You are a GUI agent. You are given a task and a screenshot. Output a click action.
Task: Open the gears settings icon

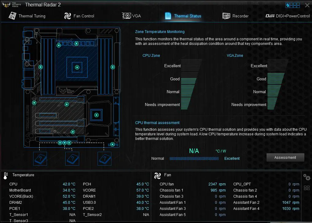[x=306, y=177]
